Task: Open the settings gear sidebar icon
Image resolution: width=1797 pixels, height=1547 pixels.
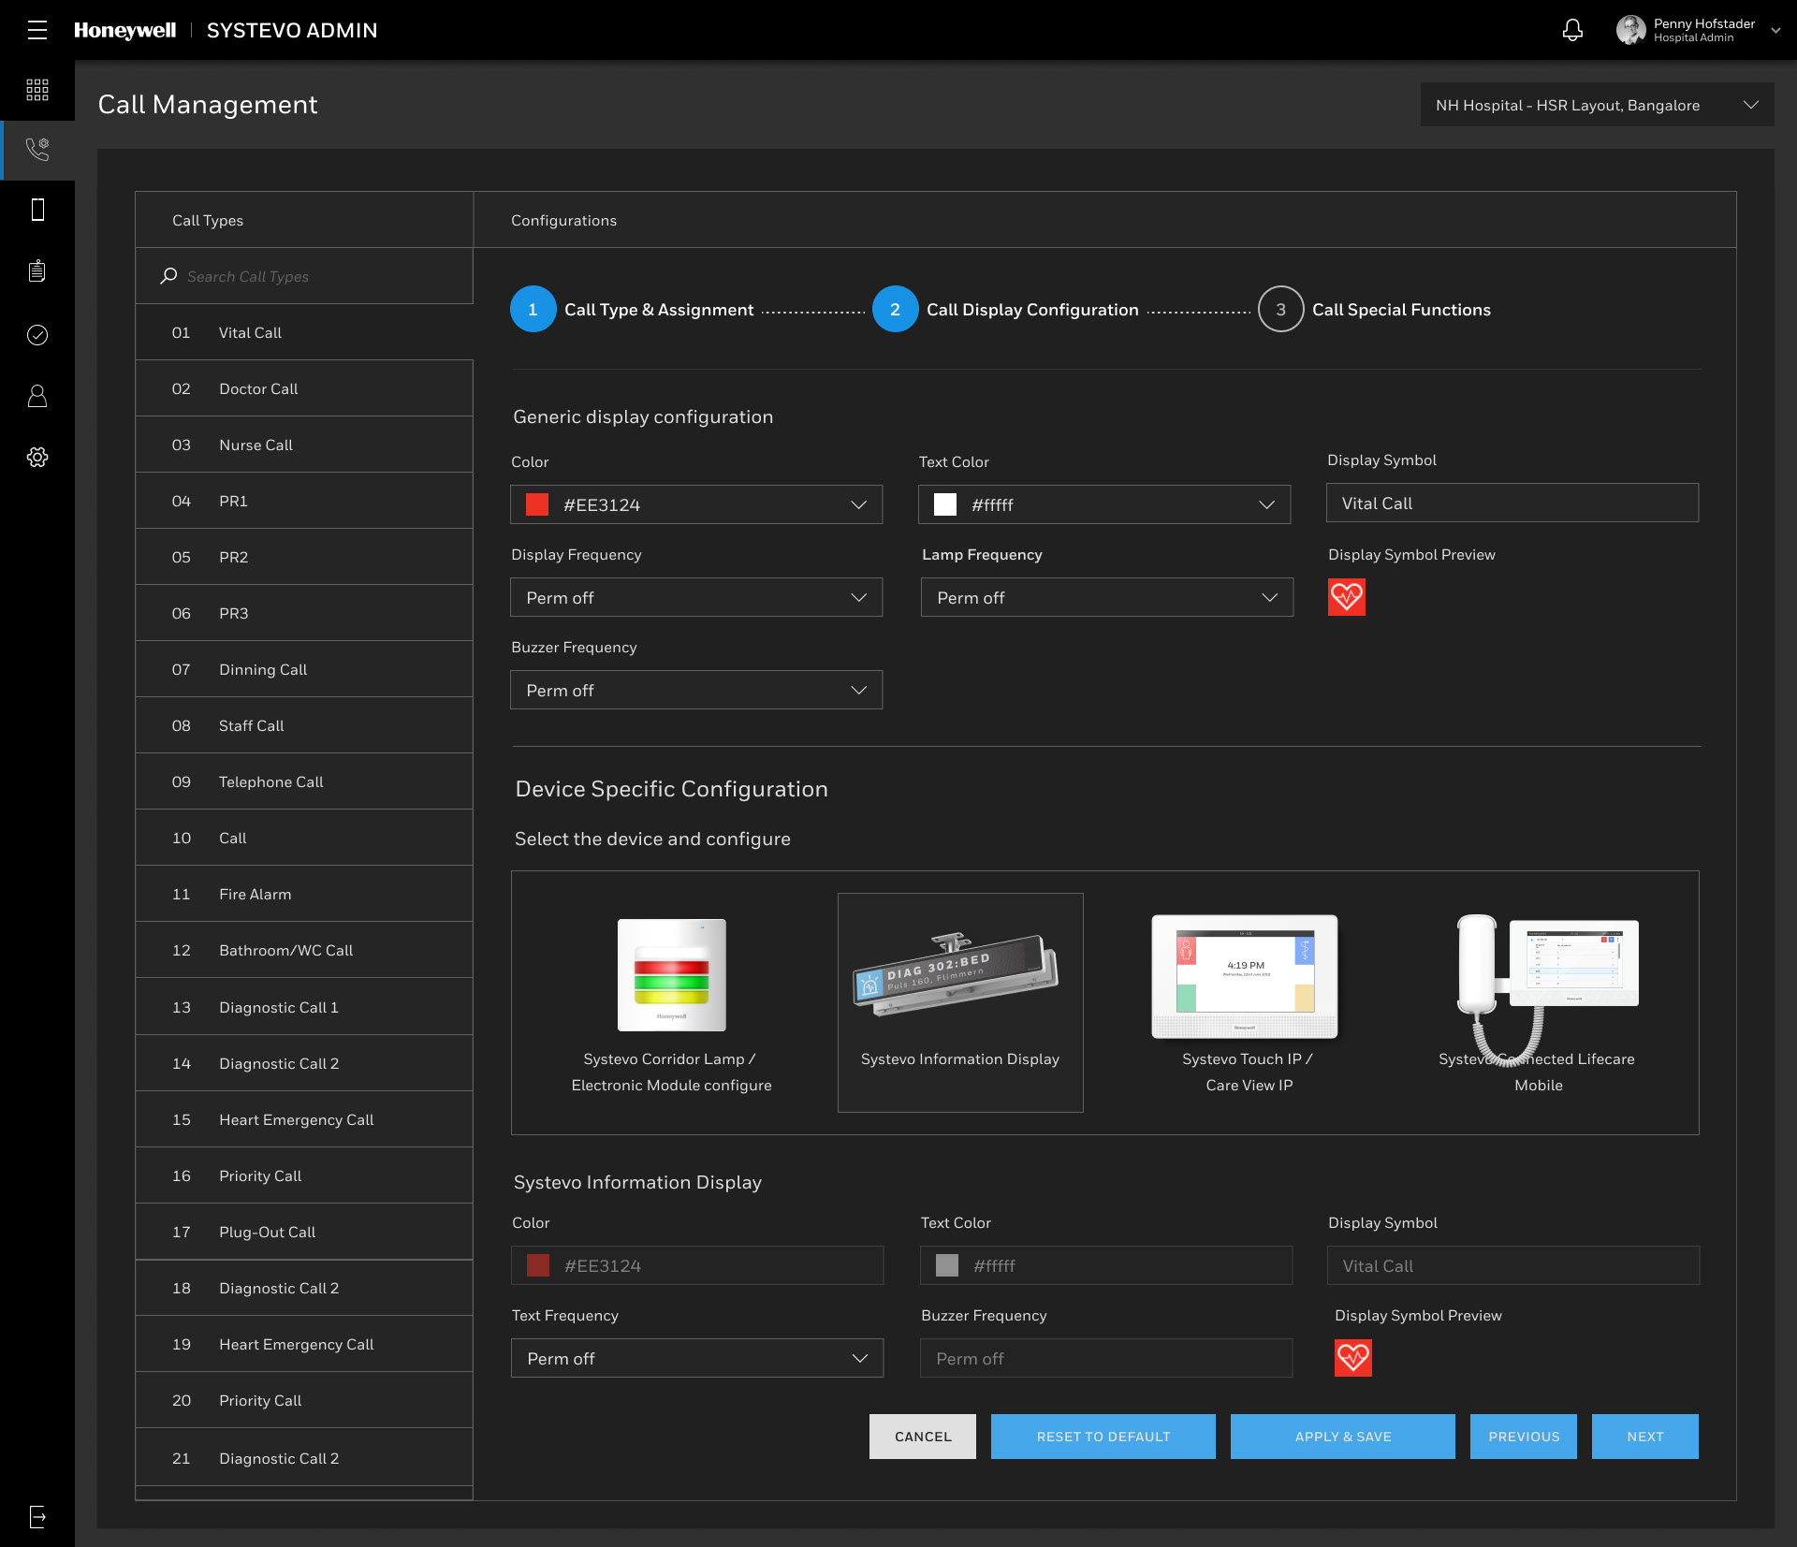Action: click(37, 457)
